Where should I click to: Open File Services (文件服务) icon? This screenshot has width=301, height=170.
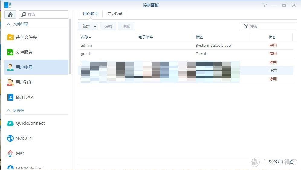point(11,52)
